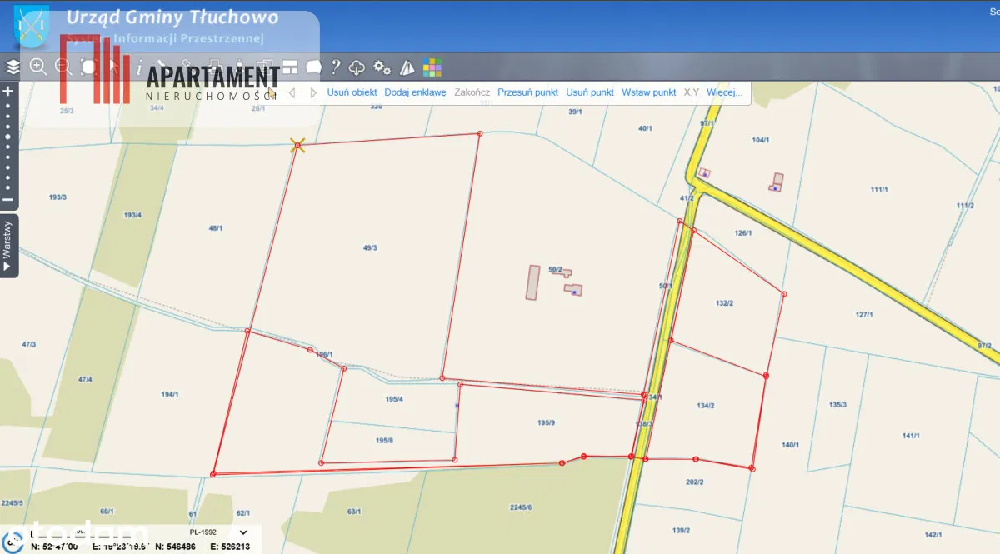
Task: Click the table layout icon in toolbar
Action: [289, 67]
